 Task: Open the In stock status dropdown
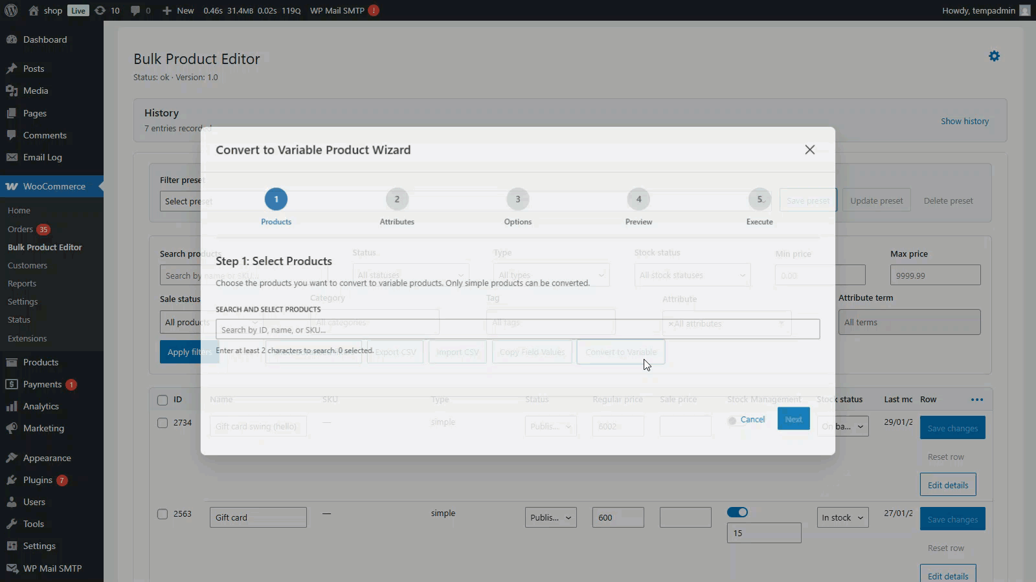pos(842,517)
